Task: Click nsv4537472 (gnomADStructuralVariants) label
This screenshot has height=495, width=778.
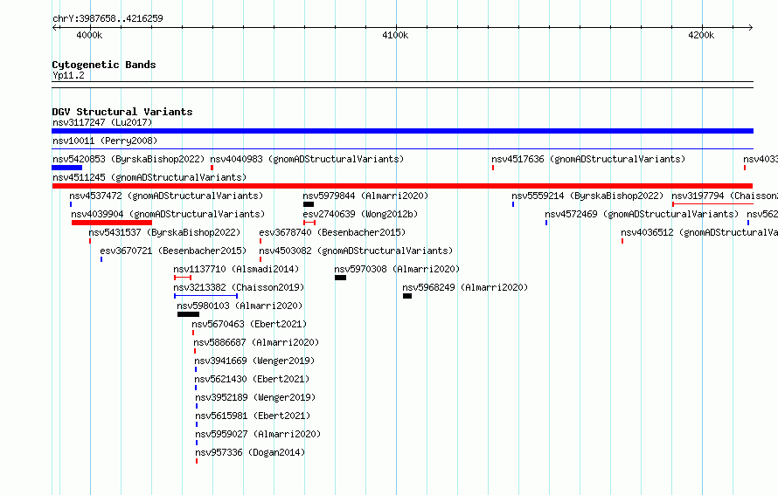Action: click(166, 196)
